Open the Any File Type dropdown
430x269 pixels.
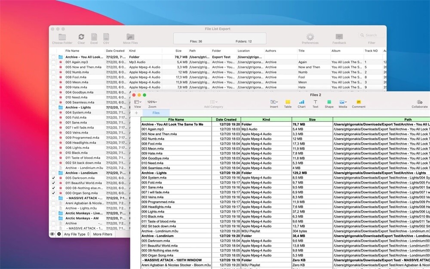77,234
